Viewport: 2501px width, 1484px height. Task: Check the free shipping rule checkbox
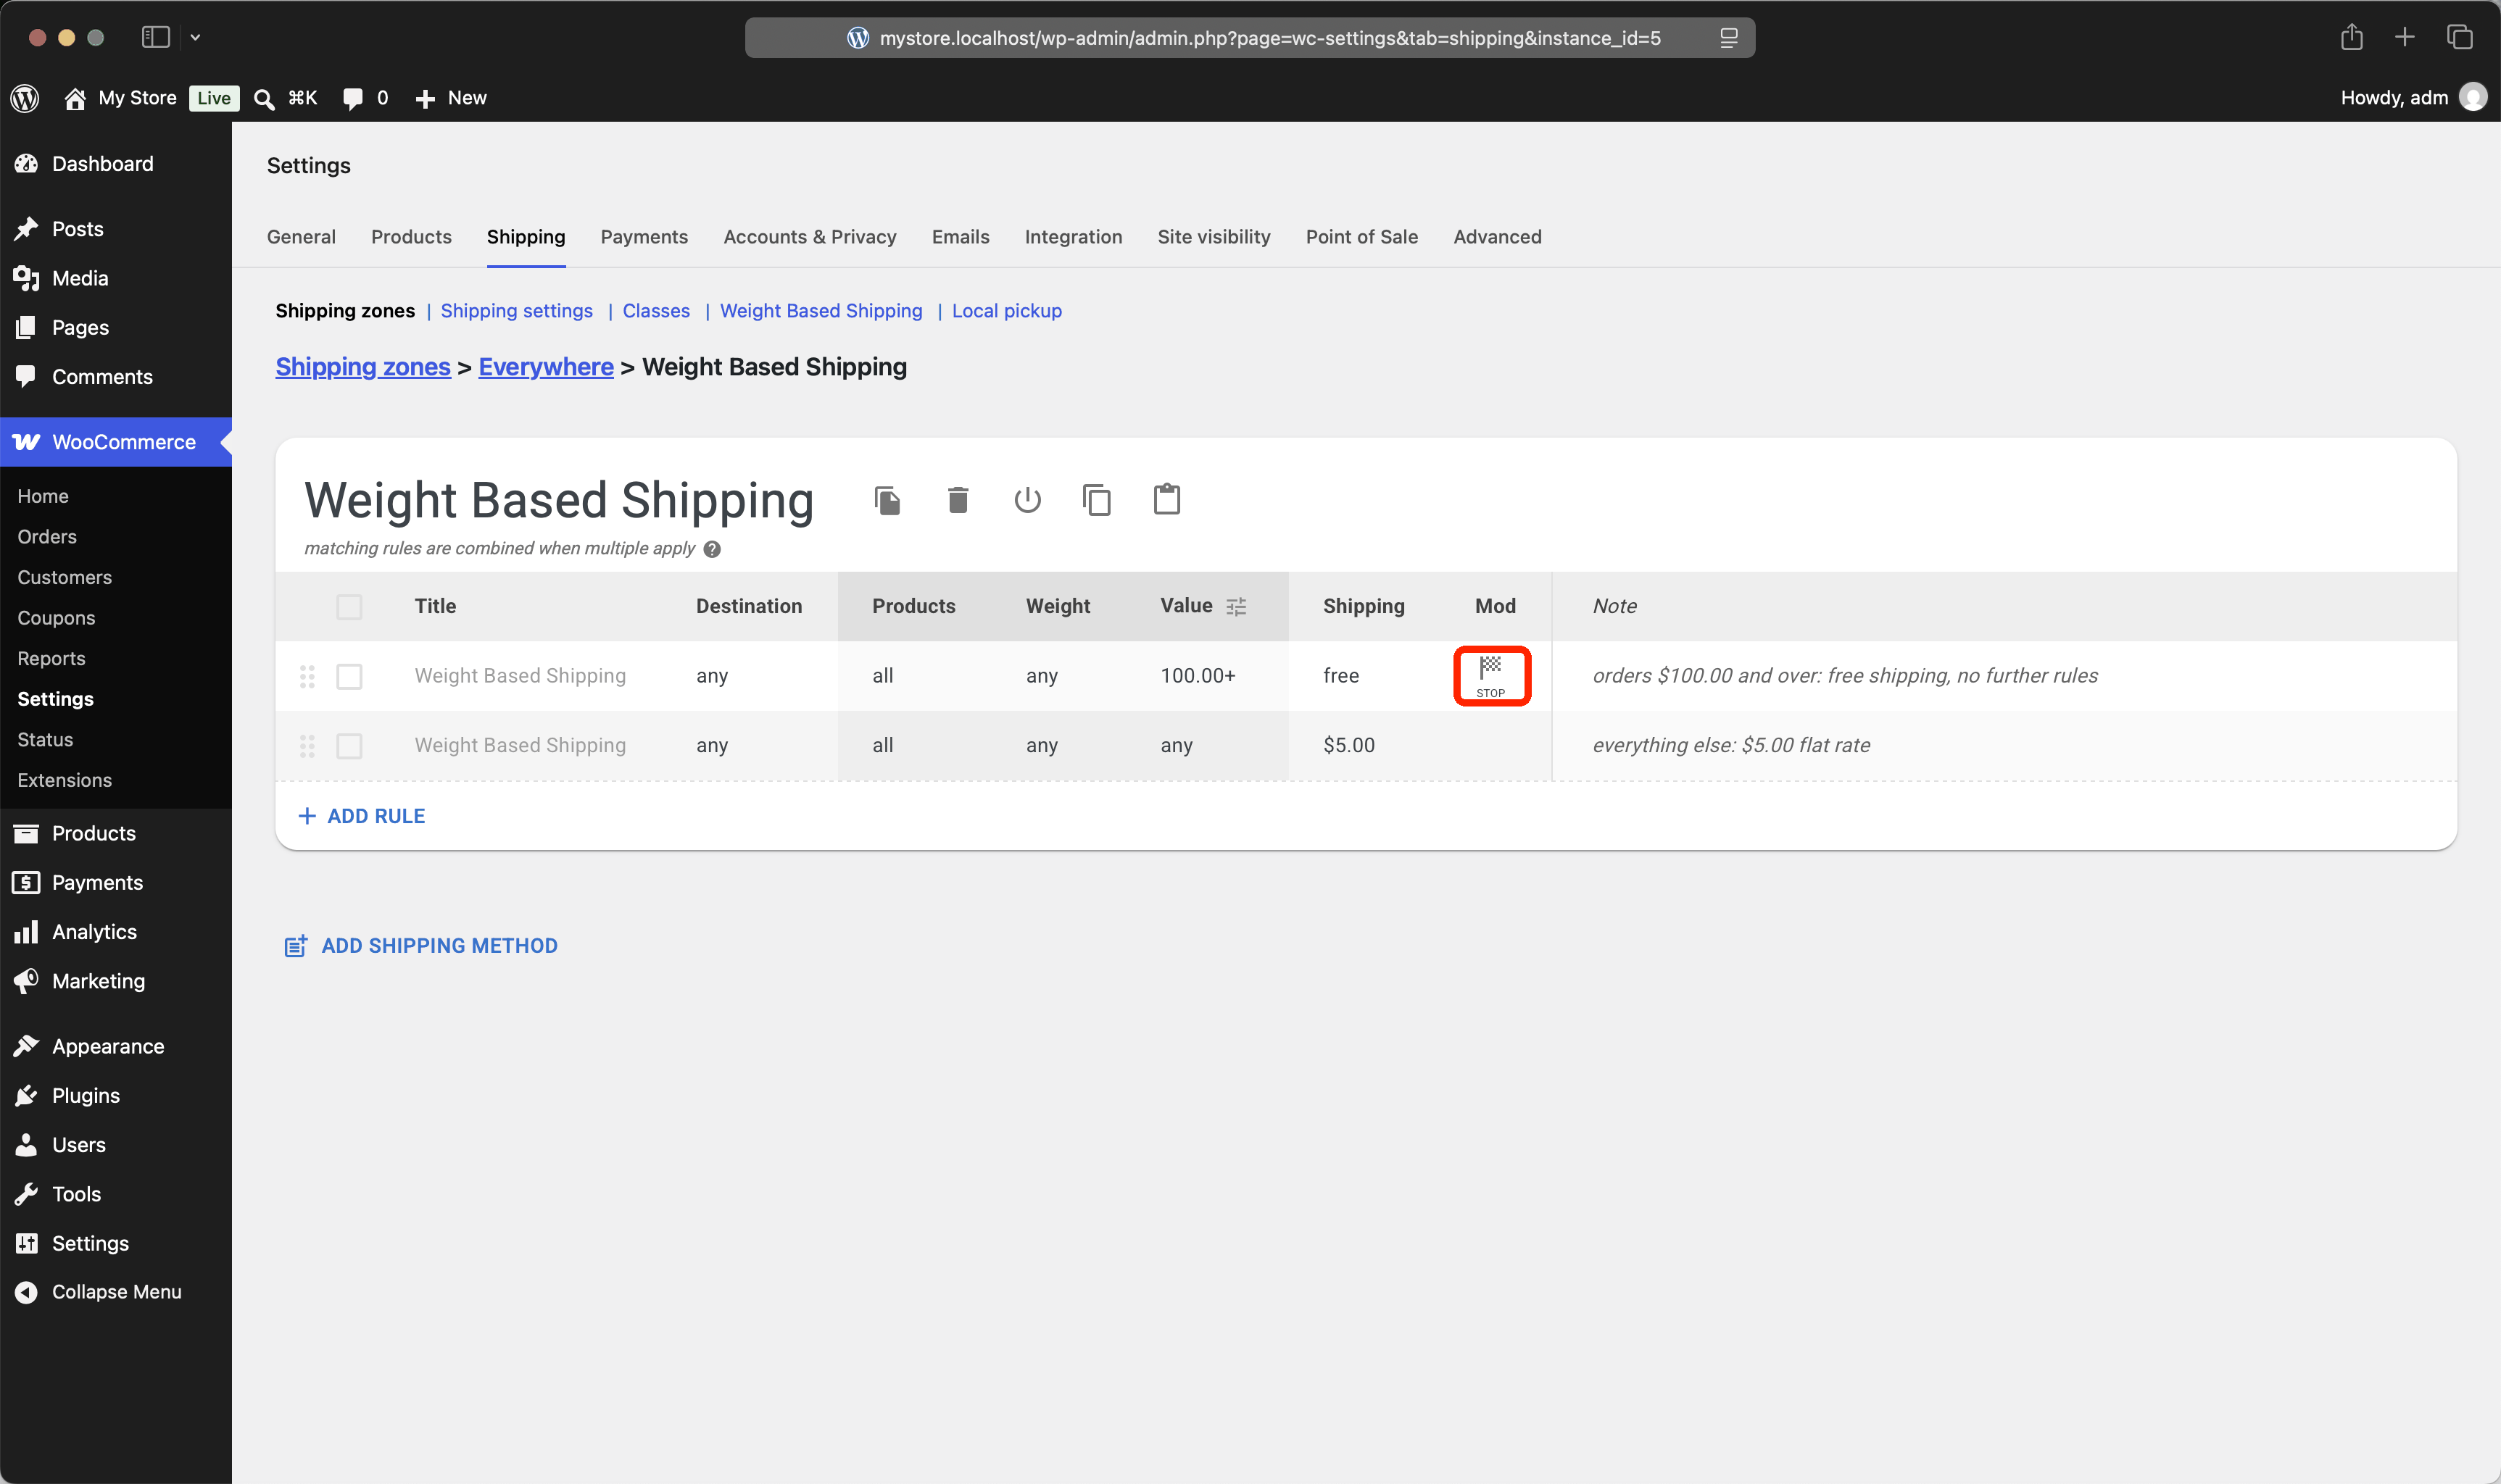click(x=349, y=677)
